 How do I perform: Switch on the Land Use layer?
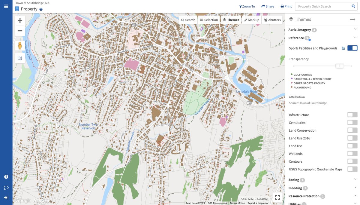pos(352,146)
